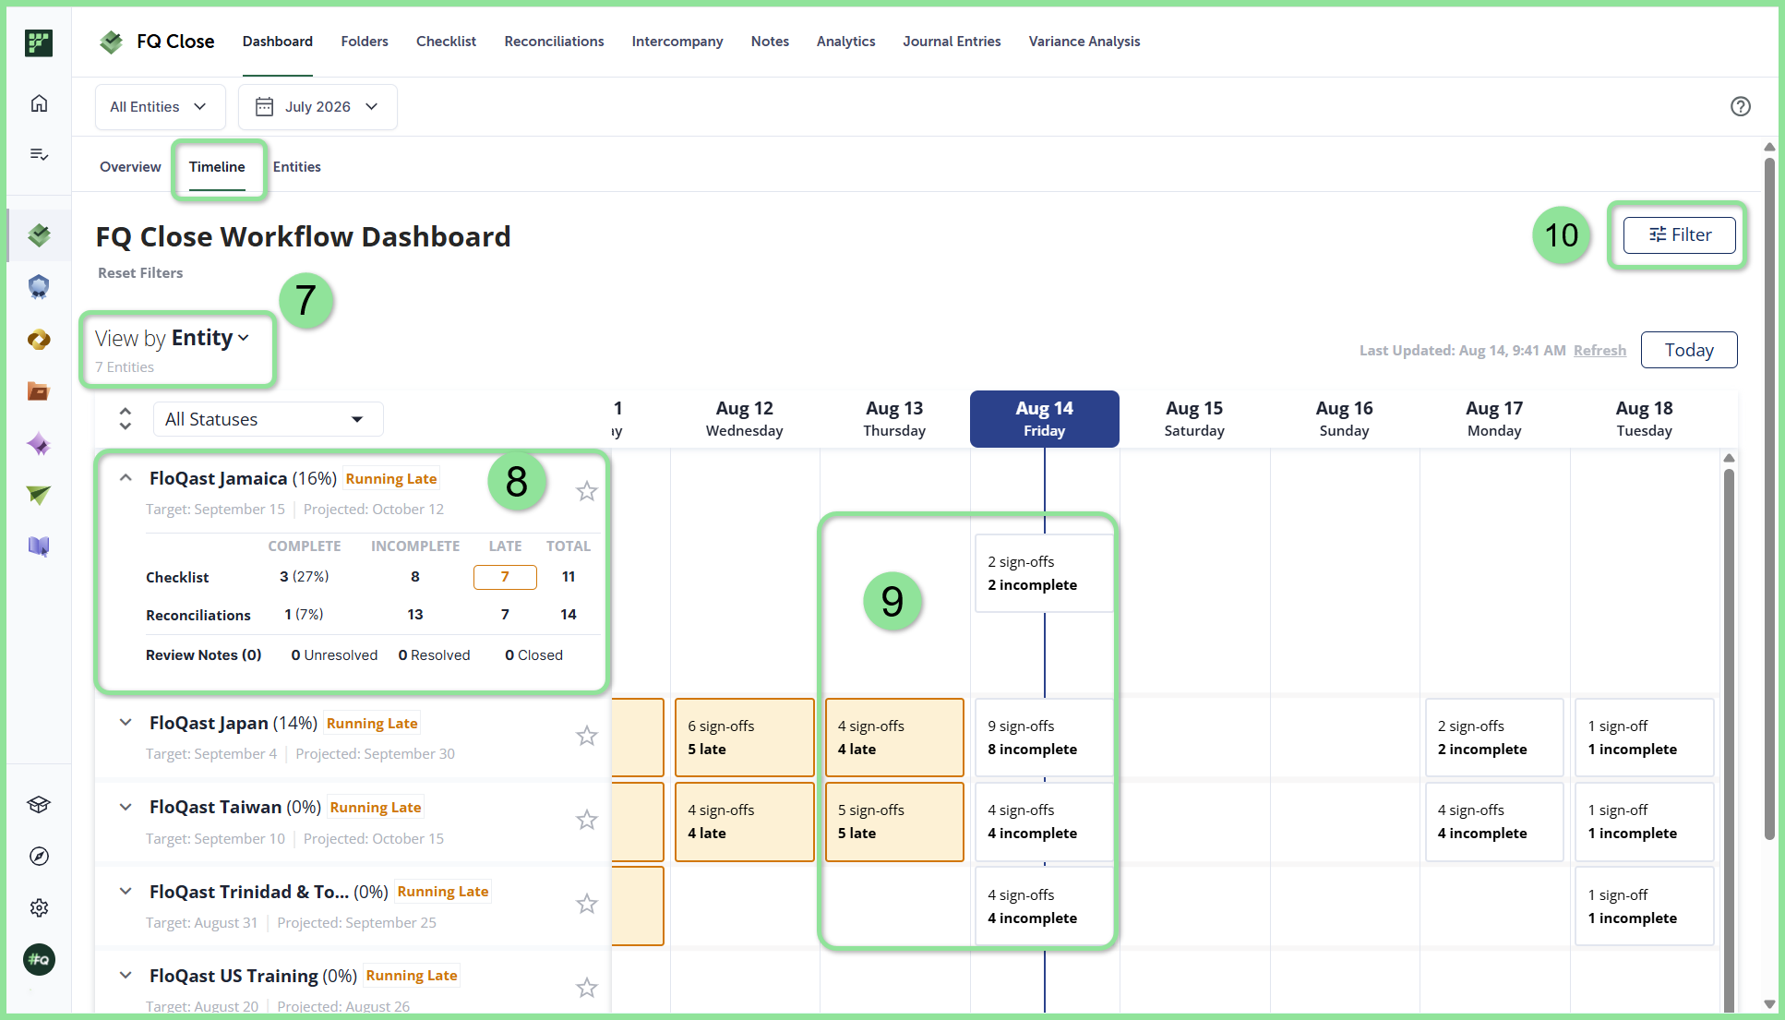Open Jamaica's Aug 14 cell with 2 sign-offs
Screen dimensions: 1785x1020
1044,573
